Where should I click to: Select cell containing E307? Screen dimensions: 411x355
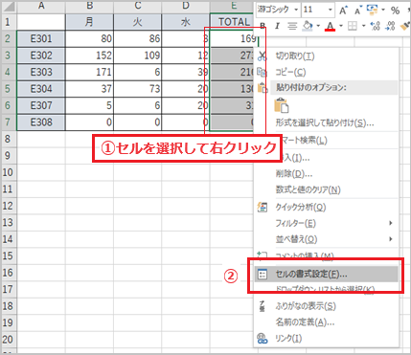41,105
